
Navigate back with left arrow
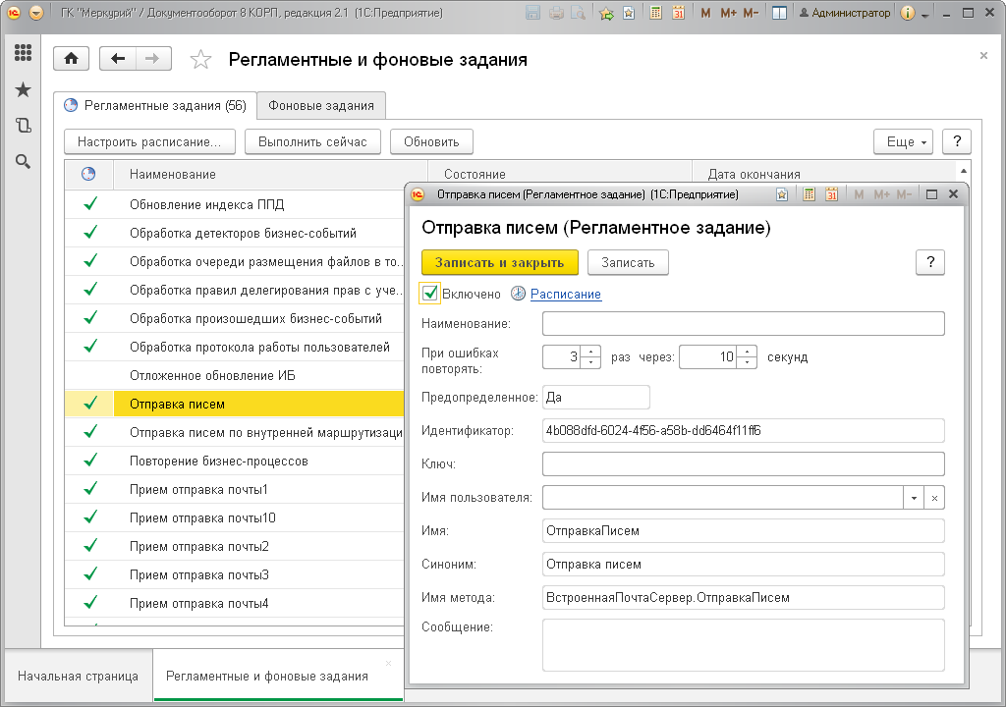click(x=118, y=59)
